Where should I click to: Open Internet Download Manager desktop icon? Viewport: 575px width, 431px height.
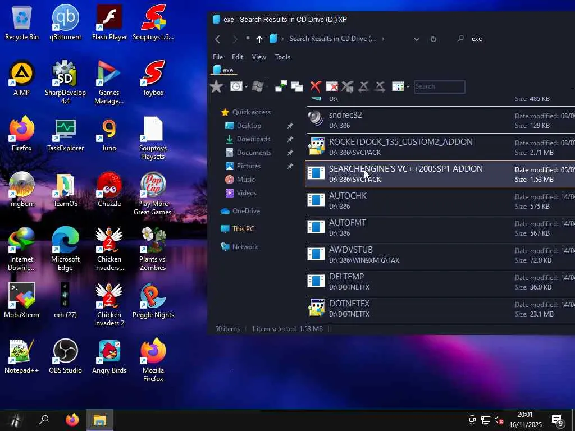[22, 249]
